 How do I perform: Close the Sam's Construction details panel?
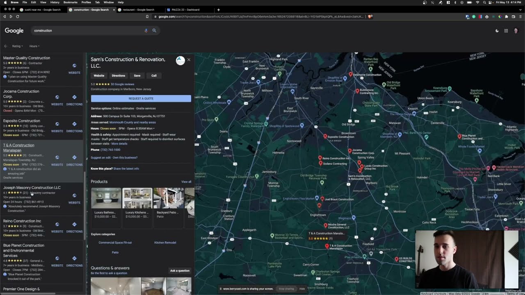(189, 60)
